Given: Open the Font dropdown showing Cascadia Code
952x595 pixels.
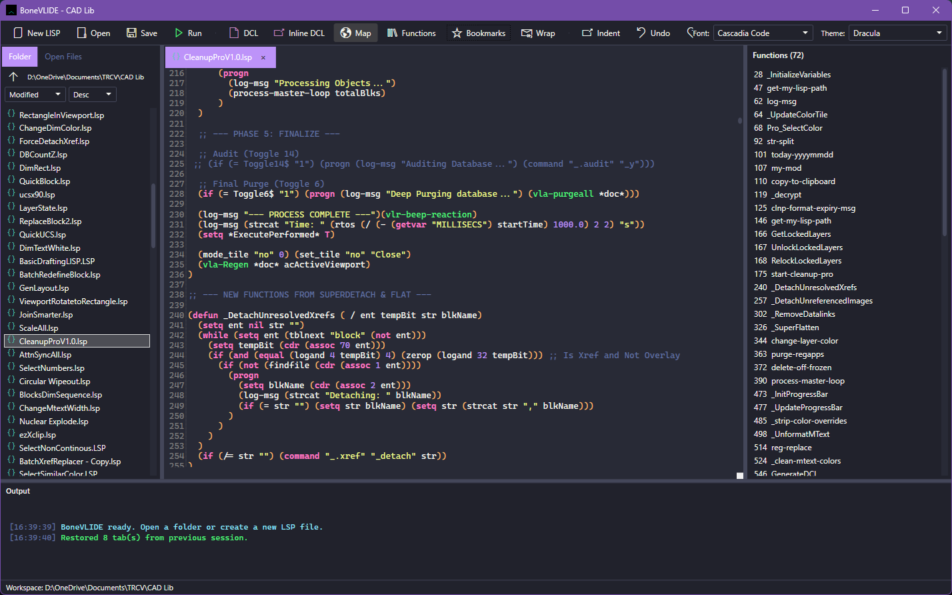Looking at the screenshot, I should (x=763, y=33).
